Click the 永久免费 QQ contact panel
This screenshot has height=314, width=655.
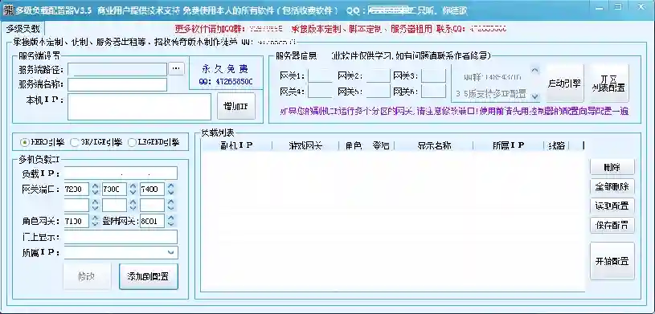(x=226, y=73)
